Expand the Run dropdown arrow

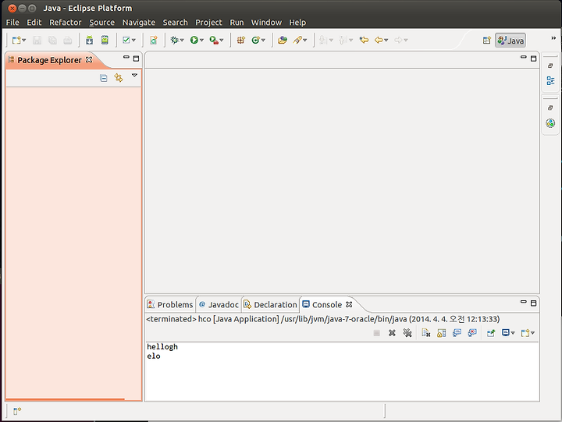tap(202, 40)
